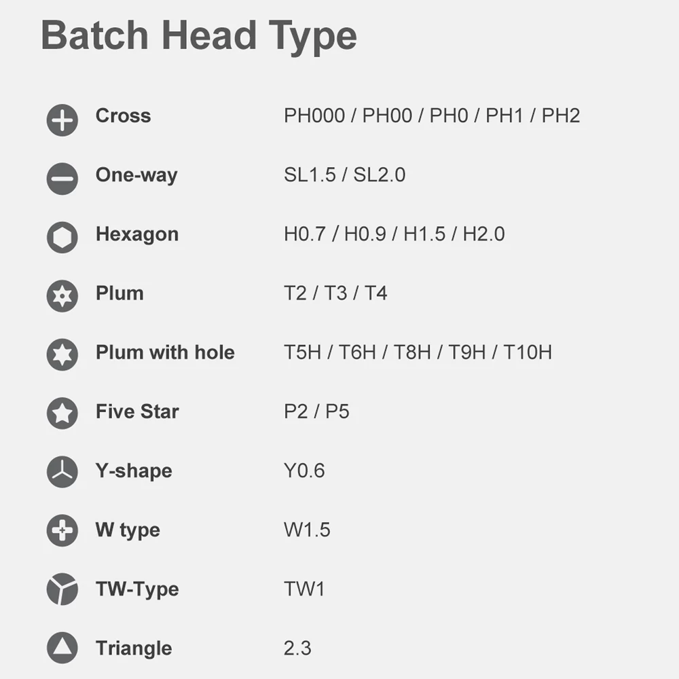Click the Cross label text
This screenshot has height=679, width=679.
(124, 115)
